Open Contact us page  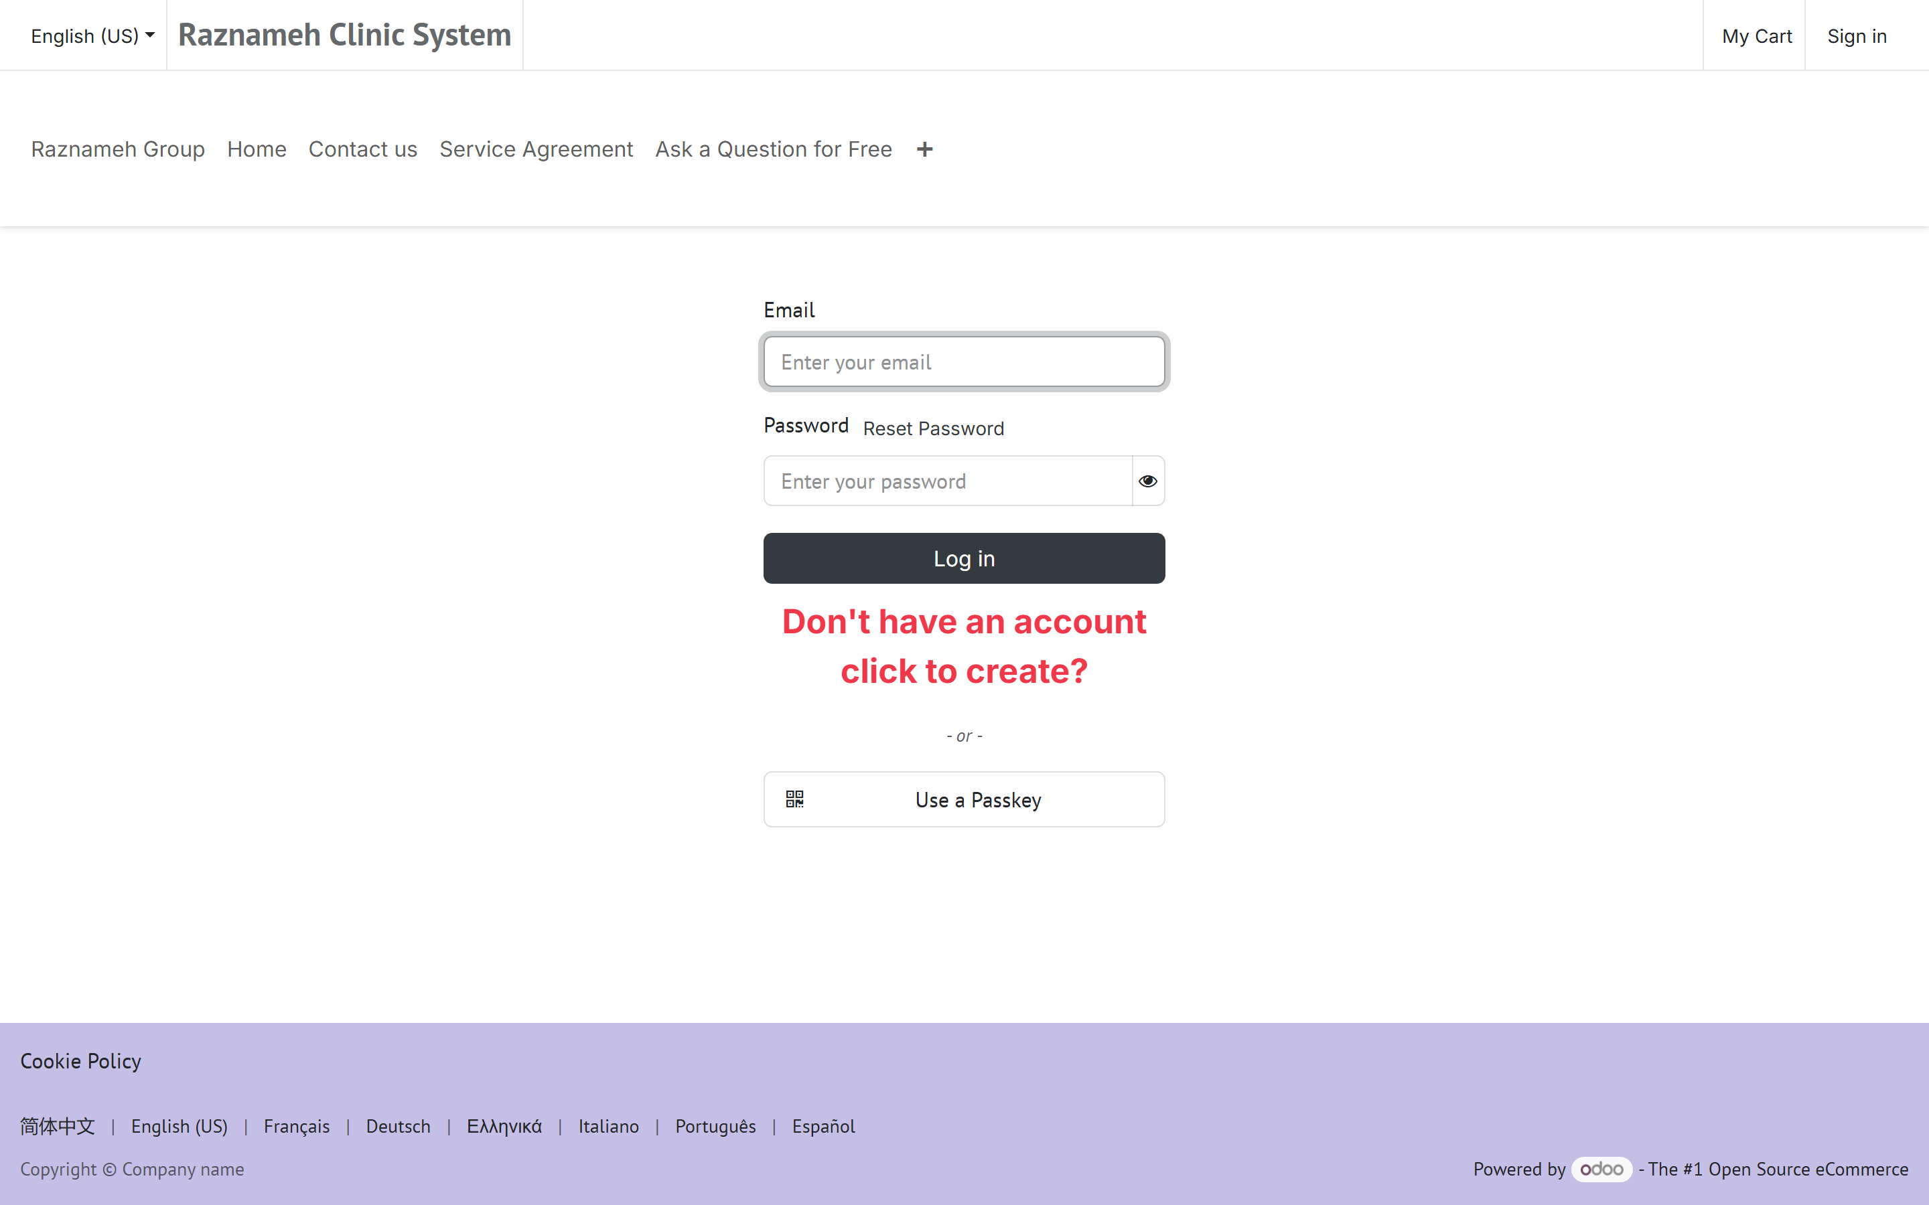pos(362,149)
